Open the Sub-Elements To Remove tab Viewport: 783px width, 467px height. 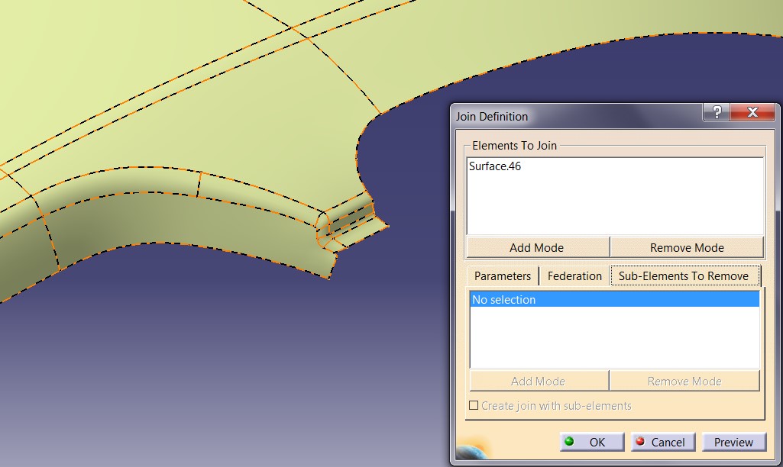point(684,275)
